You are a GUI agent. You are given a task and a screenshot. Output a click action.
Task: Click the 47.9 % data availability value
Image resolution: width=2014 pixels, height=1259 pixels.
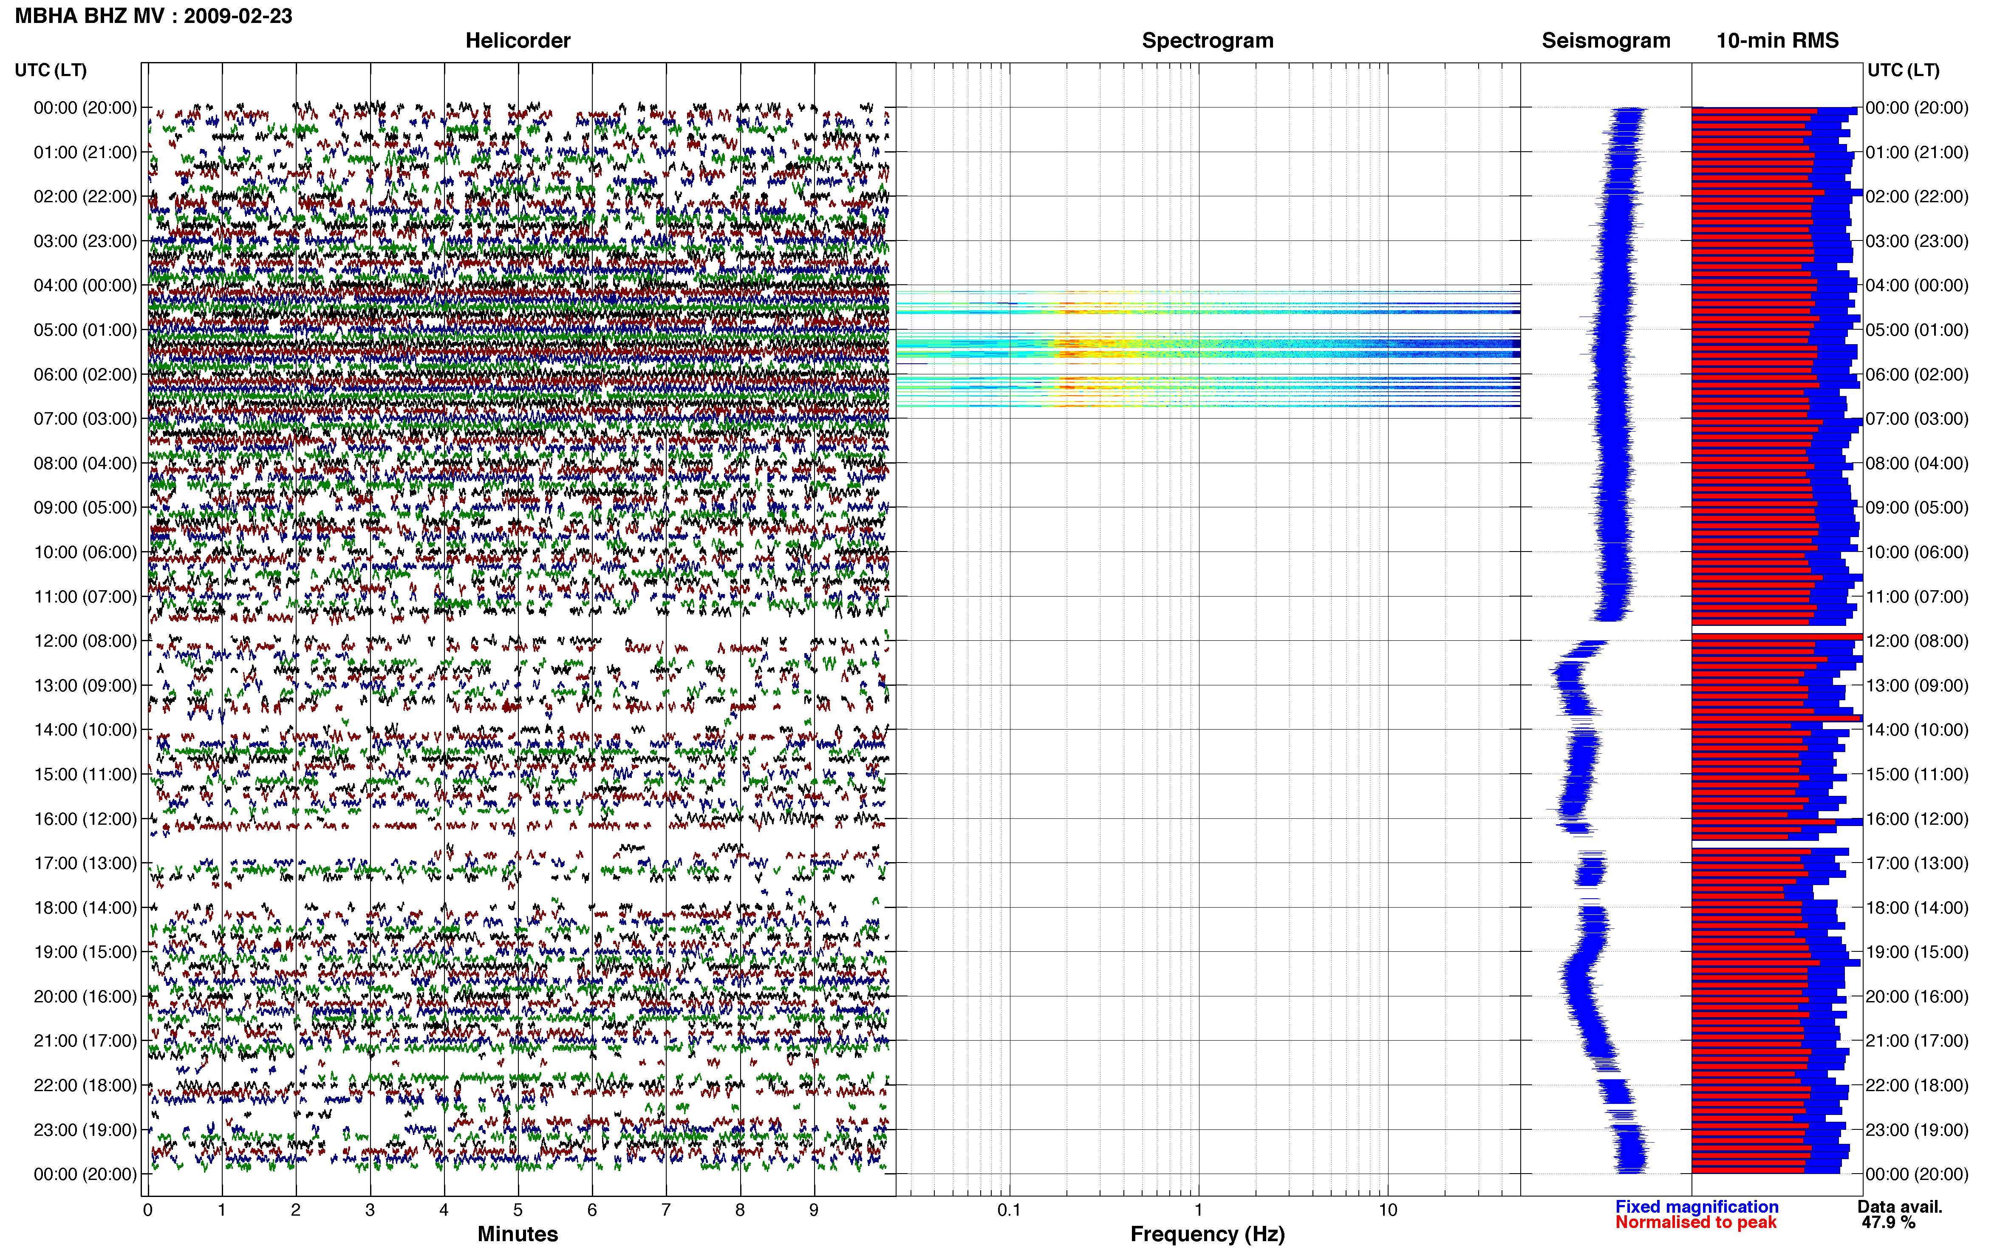(x=1889, y=1222)
